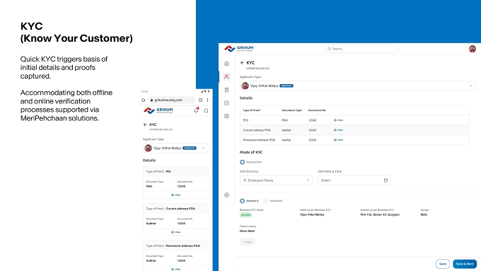Click 'Current address POA' cell in desktop table
This screenshot has width=481, height=271.
257,130
